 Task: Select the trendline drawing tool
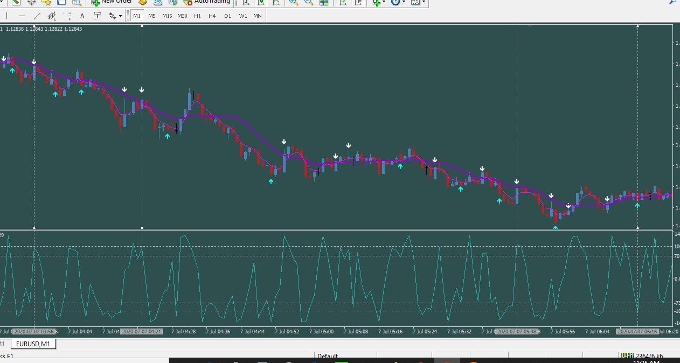[37, 16]
